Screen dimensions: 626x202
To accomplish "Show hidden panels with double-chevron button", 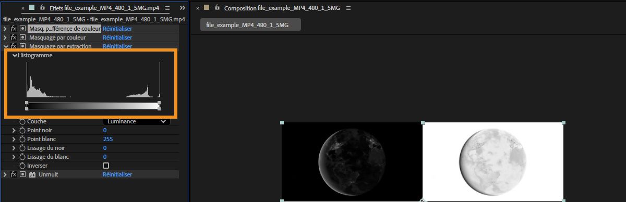I will (182, 8).
